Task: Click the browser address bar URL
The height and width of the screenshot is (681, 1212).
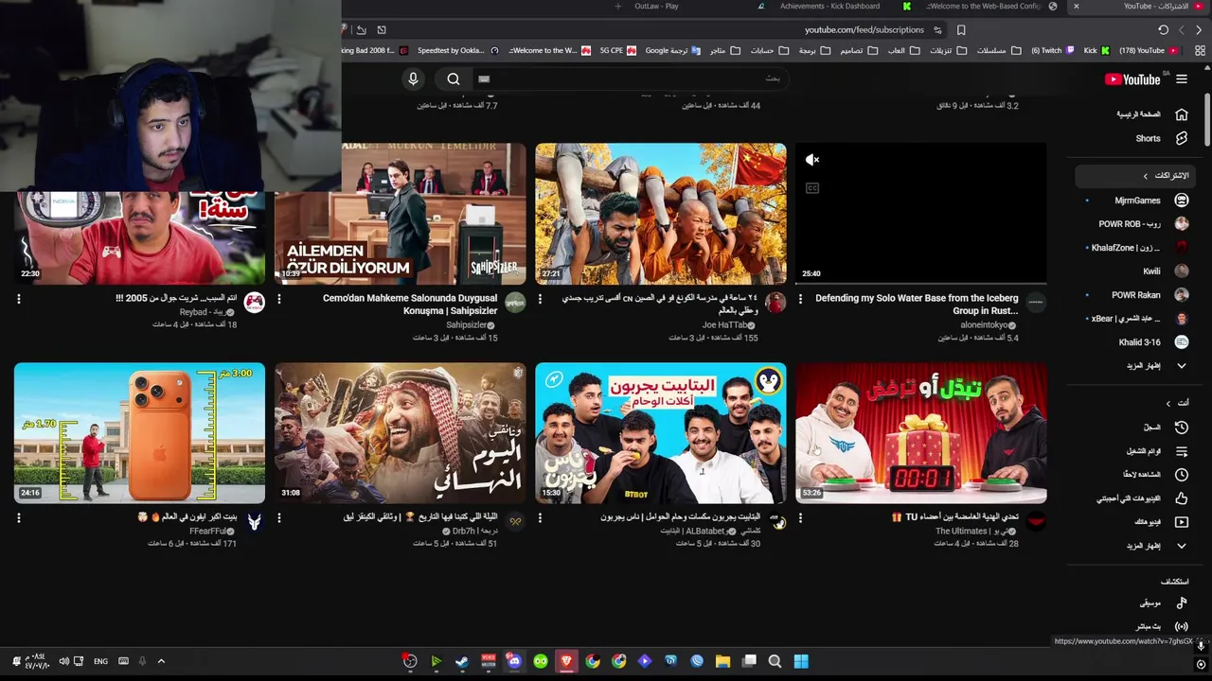Action: point(864,30)
